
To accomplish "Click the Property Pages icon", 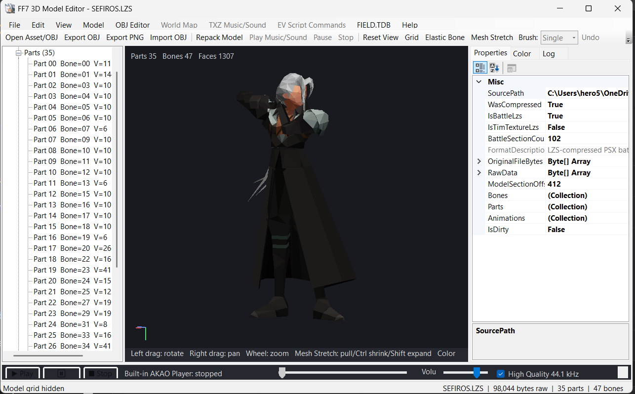I will 512,68.
